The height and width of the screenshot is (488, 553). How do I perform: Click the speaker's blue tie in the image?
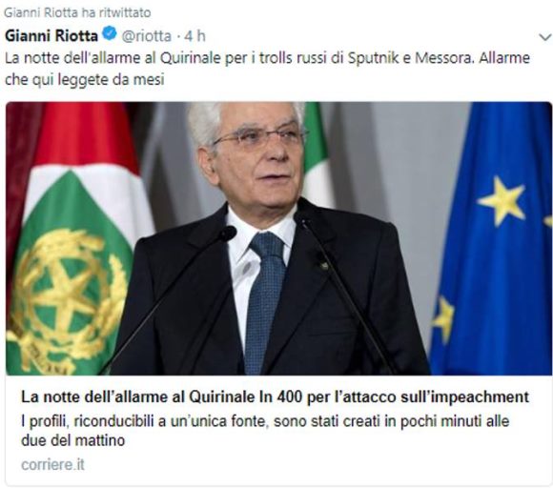pyautogui.click(x=265, y=299)
